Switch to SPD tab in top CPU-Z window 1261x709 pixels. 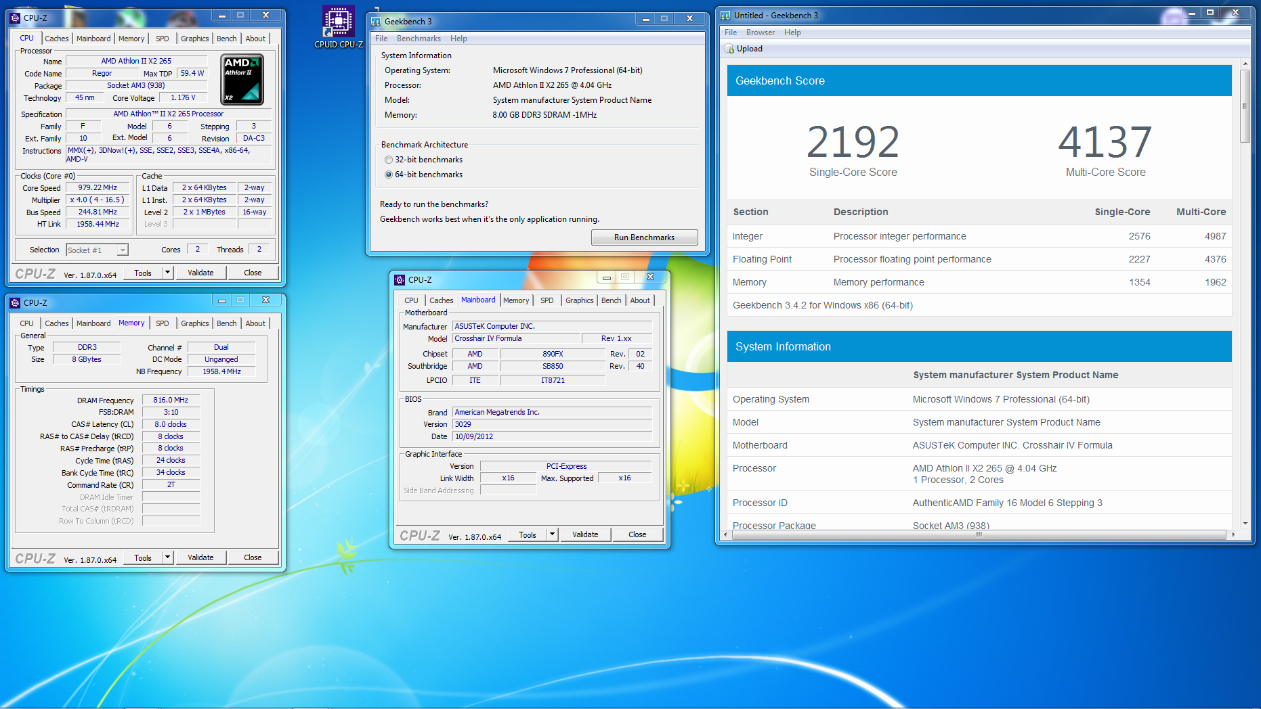click(x=163, y=39)
